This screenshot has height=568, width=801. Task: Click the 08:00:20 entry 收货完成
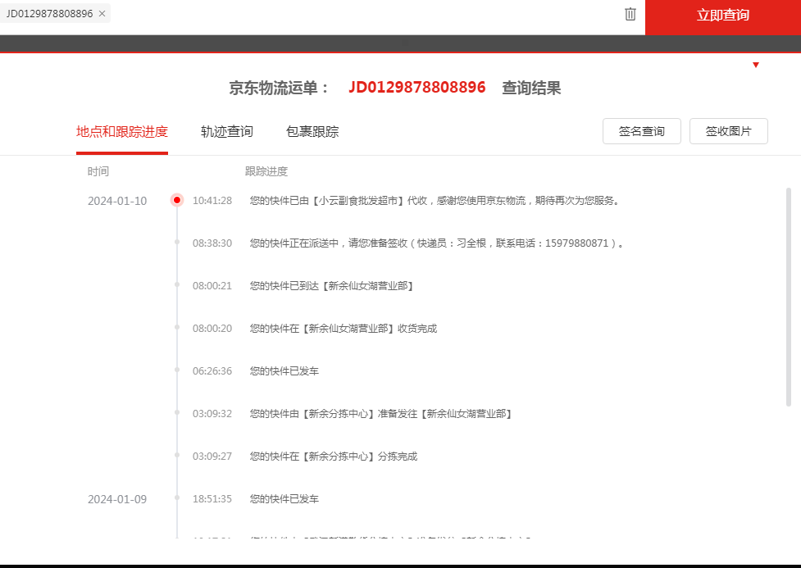[x=344, y=329]
